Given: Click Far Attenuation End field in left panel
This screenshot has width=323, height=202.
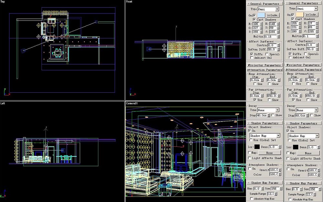Looking at the screenshot, I should 272,96.
